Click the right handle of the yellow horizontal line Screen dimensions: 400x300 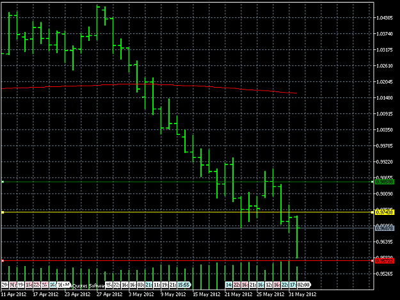click(x=372, y=212)
